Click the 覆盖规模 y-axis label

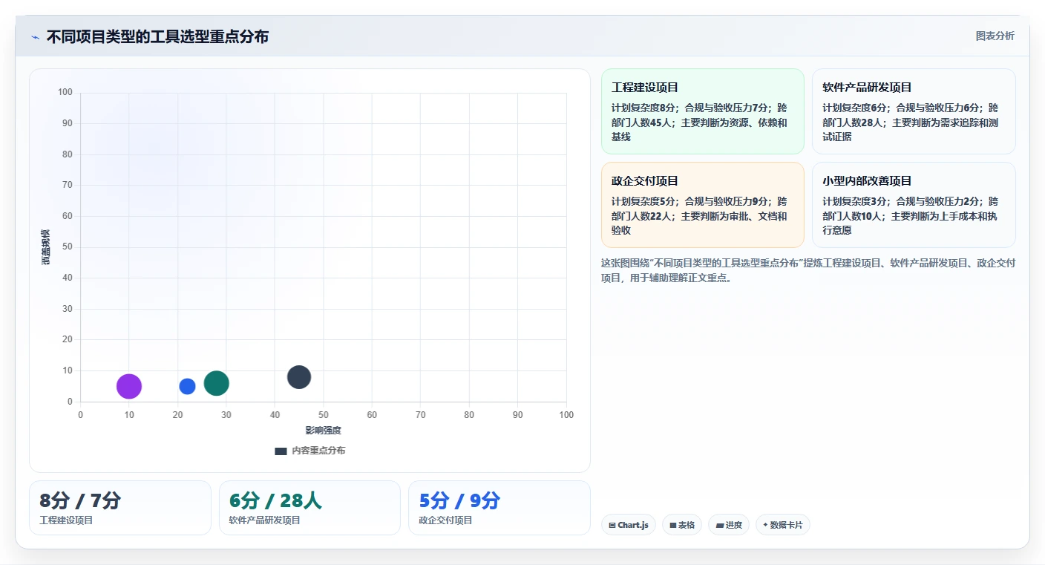coord(45,247)
